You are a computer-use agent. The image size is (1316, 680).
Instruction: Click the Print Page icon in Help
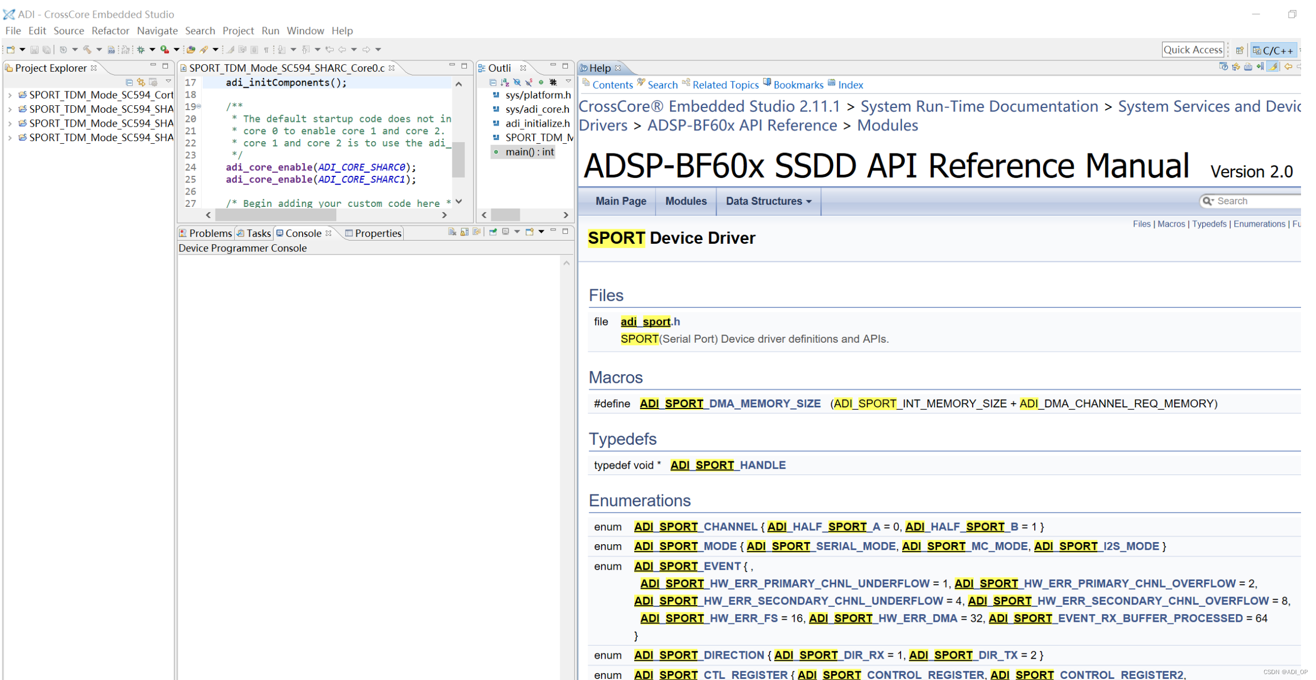(x=1248, y=66)
